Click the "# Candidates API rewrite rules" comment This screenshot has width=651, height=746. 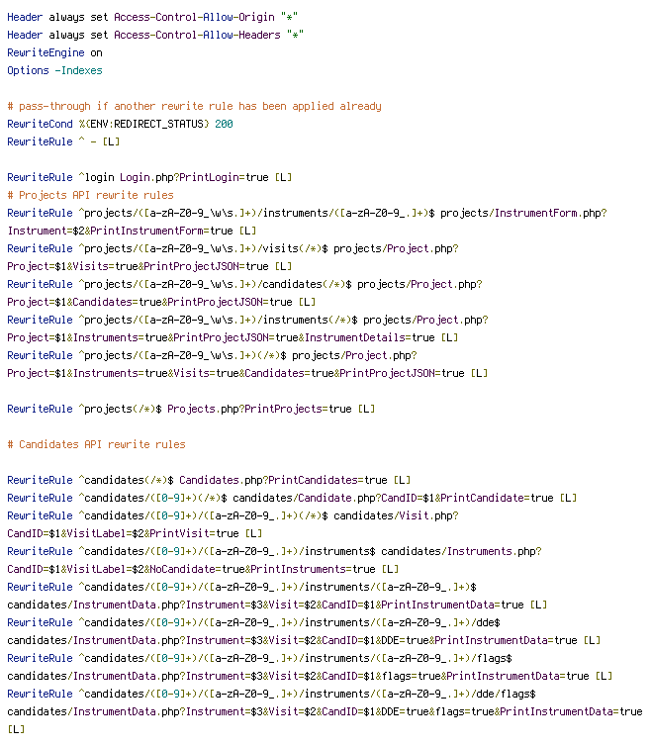[x=97, y=444]
